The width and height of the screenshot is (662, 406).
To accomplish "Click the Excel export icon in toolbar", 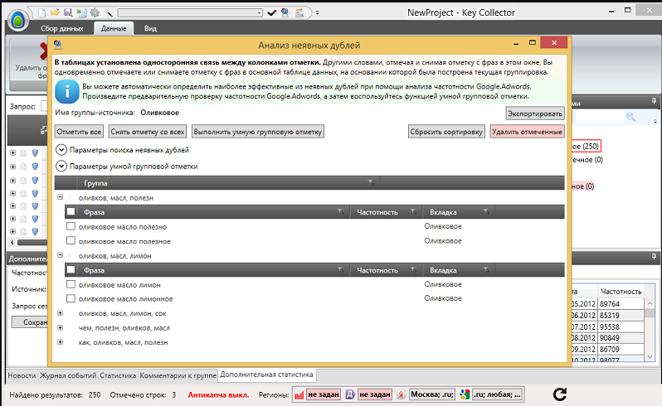I will point(81,12).
